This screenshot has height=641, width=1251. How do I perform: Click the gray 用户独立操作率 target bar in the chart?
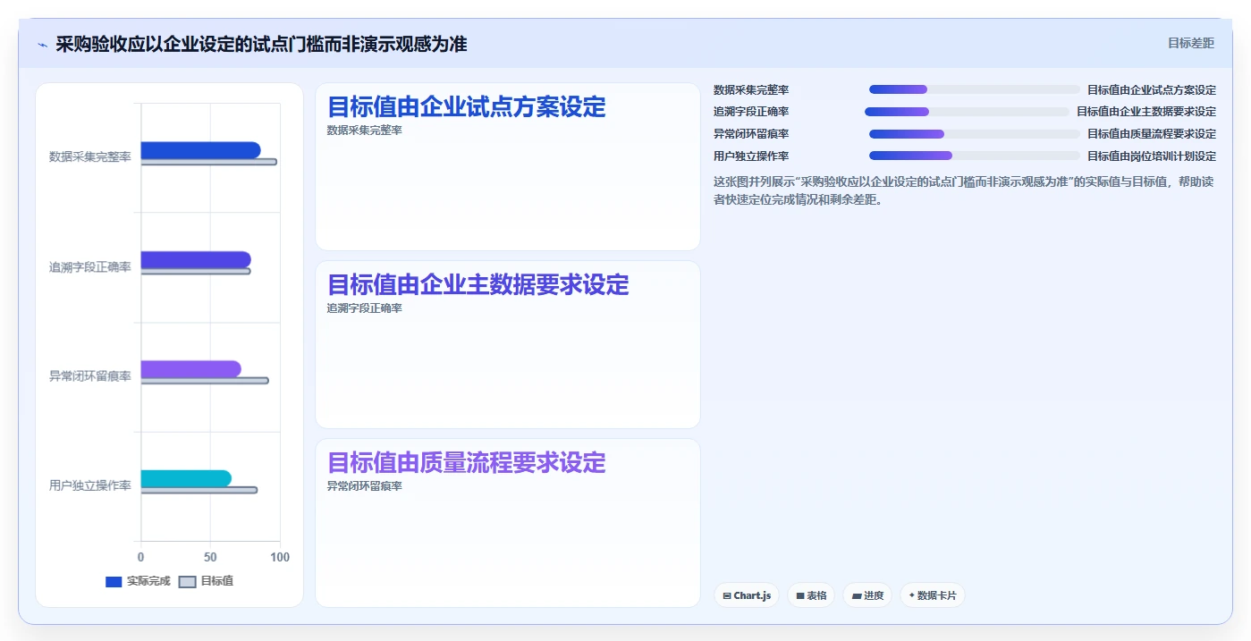[x=199, y=490]
